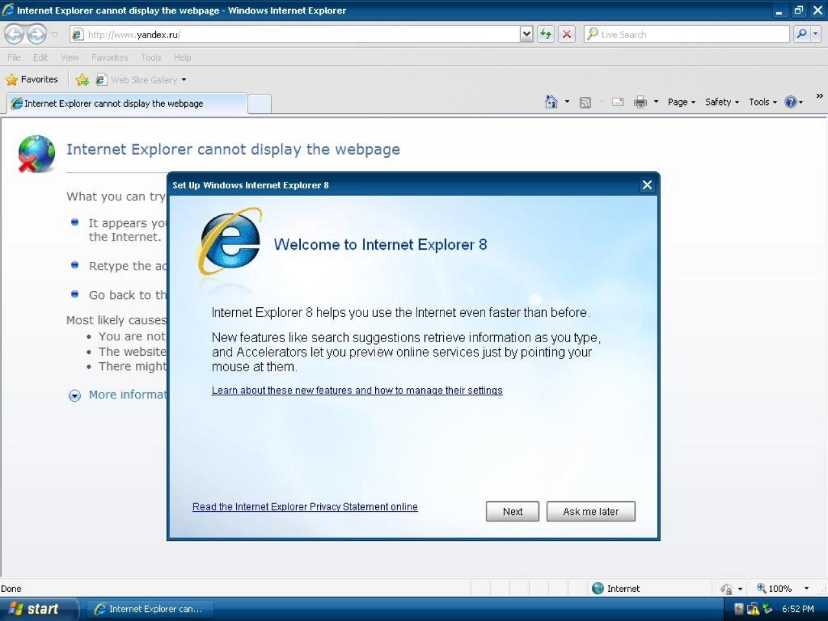Open the Help menu
Image resolution: width=828 pixels, height=621 pixels.
[x=182, y=57]
